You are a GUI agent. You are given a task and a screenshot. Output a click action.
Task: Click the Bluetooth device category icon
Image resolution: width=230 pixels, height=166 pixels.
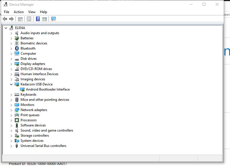pos(17,48)
